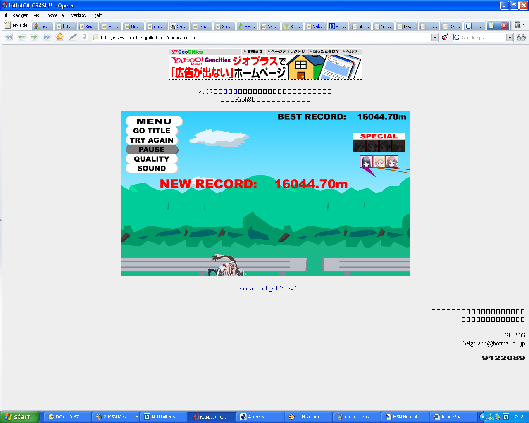
Task: Open the Bokmerker menu
Action: 55,15
